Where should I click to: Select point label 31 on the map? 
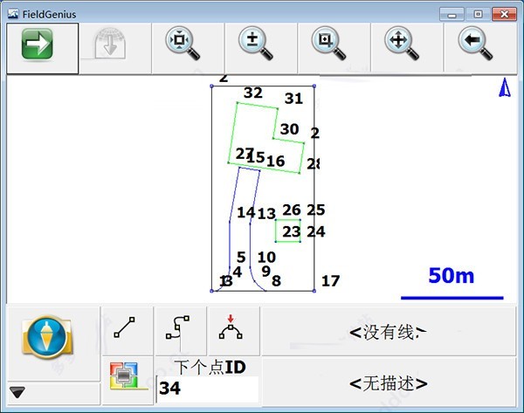293,99
